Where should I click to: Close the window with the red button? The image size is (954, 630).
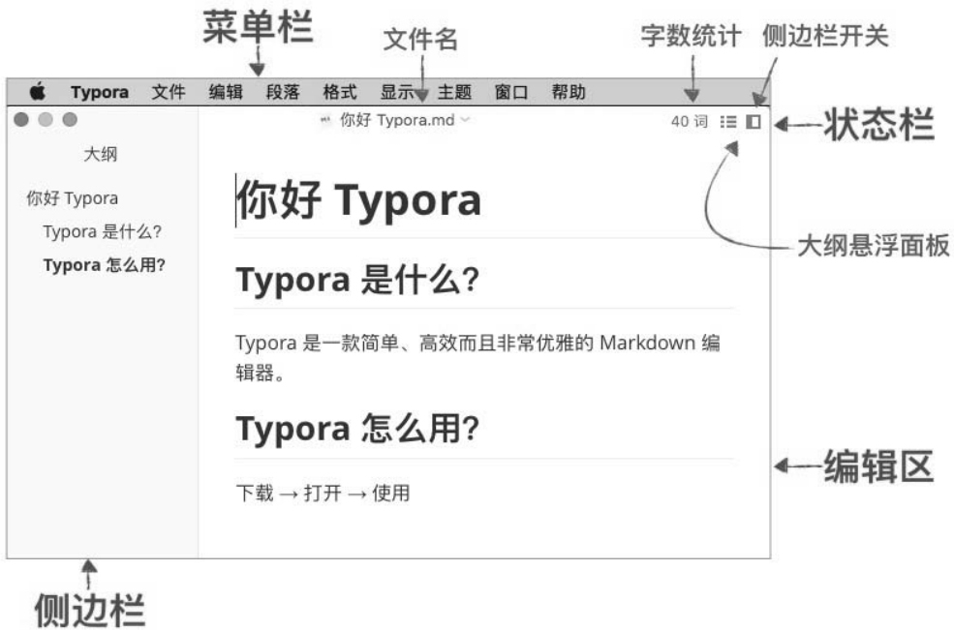pos(21,119)
